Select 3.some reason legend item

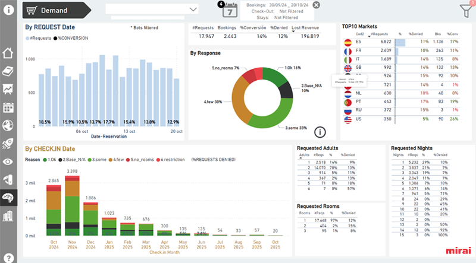[97, 160]
